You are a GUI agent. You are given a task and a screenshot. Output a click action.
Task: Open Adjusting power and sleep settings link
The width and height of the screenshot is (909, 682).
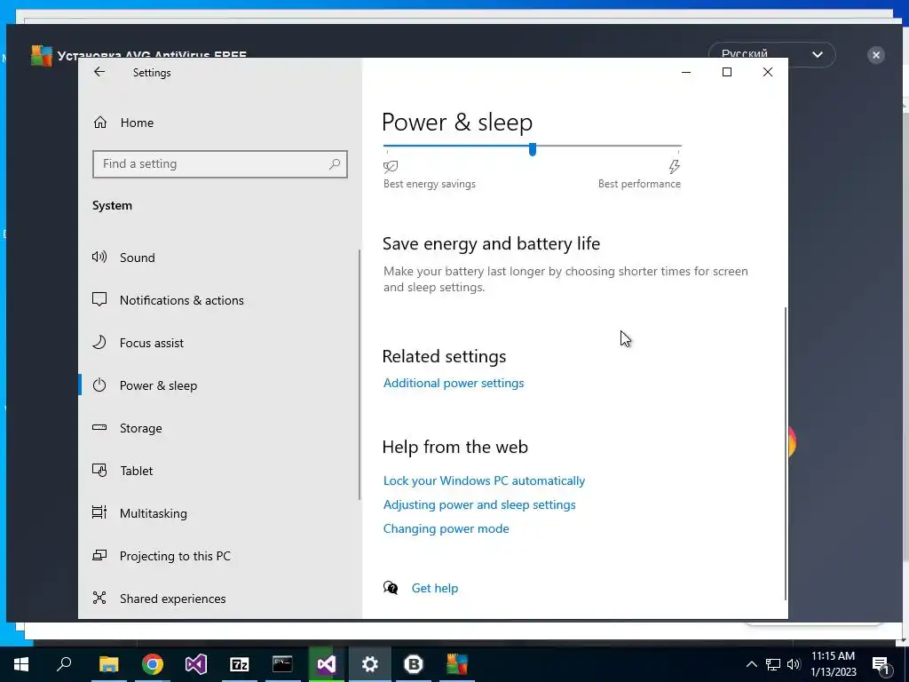coord(479,504)
